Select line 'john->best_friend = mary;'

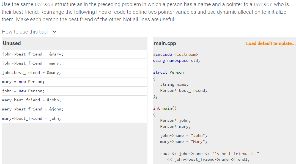tap(30, 63)
